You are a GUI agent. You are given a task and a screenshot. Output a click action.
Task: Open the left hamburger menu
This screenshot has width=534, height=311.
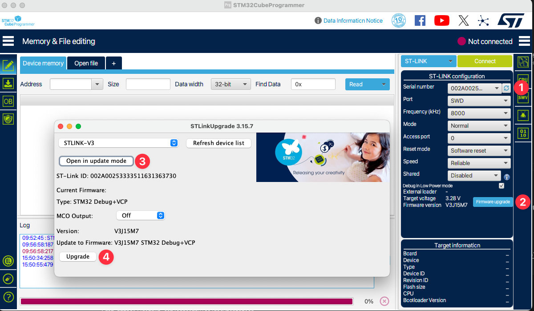(x=8, y=41)
